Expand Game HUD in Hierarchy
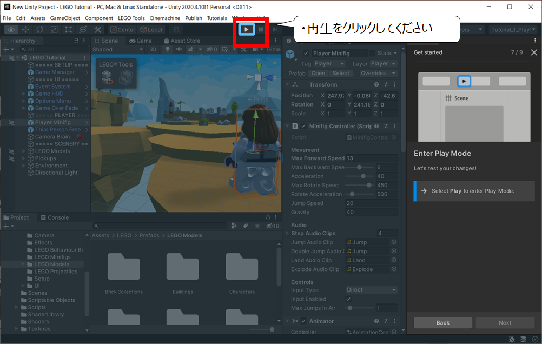Viewport: 542px width, 344px height. (23, 94)
